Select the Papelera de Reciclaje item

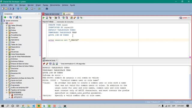(18, 90)
